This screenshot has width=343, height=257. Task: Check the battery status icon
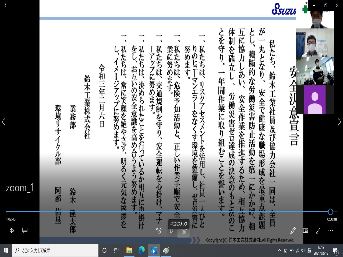click(x=292, y=251)
